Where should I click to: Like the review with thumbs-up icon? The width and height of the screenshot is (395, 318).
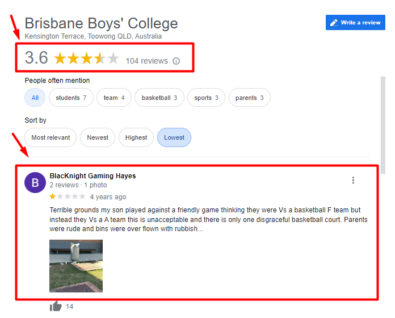[56, 306]
